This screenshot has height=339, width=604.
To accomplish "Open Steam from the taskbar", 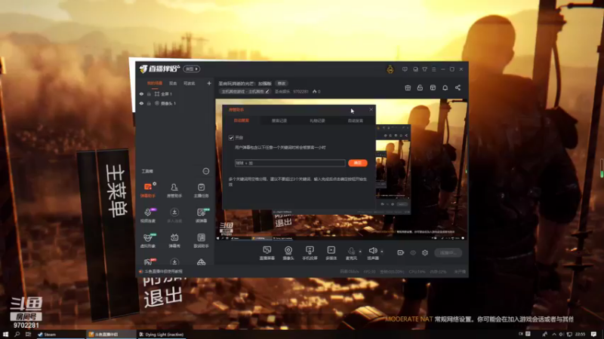I will (60, 334).
